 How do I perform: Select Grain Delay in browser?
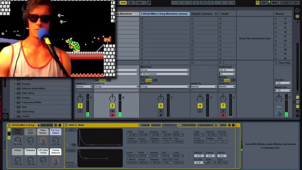pos(28,111)
